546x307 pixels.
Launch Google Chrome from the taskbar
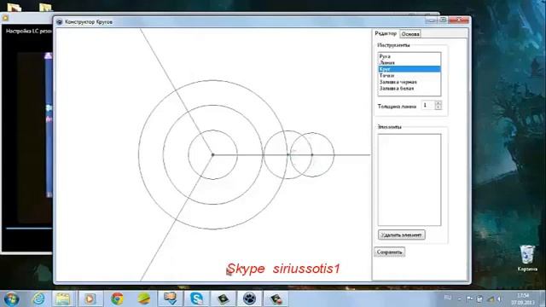pos(118,298)
